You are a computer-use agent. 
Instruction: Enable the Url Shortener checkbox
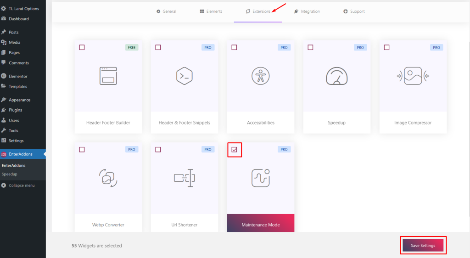(158, 150)
